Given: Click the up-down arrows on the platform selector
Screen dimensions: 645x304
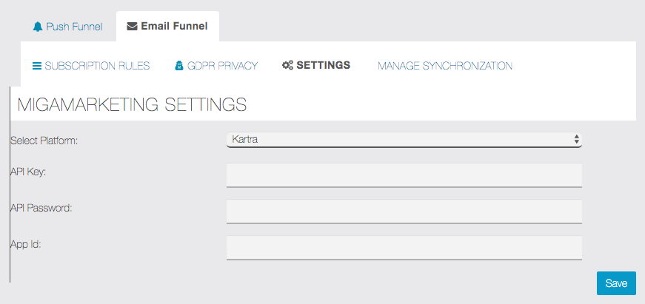Looking at the screenshot, I should [576, 139].
